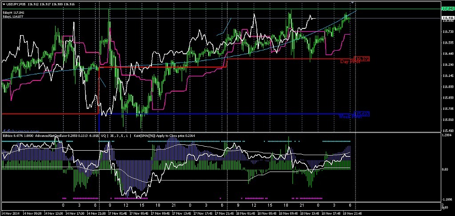Select the 5dayL 114.877 label

click(13, 16)
